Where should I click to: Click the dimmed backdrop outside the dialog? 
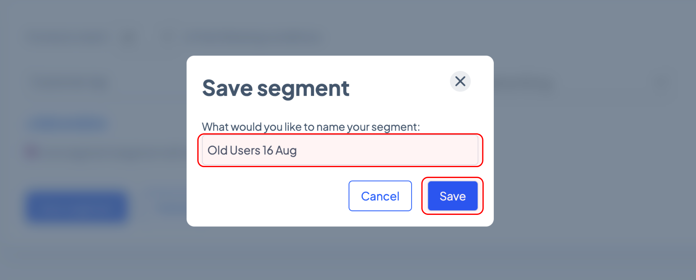tap(590, 186)
